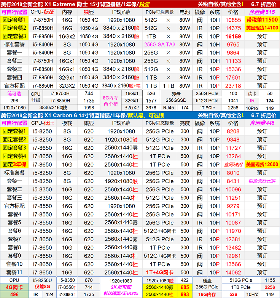Click the 含运费445 header cell
Image resolution: width=280 pixels, height=298 pixels.
pos(262,123)
